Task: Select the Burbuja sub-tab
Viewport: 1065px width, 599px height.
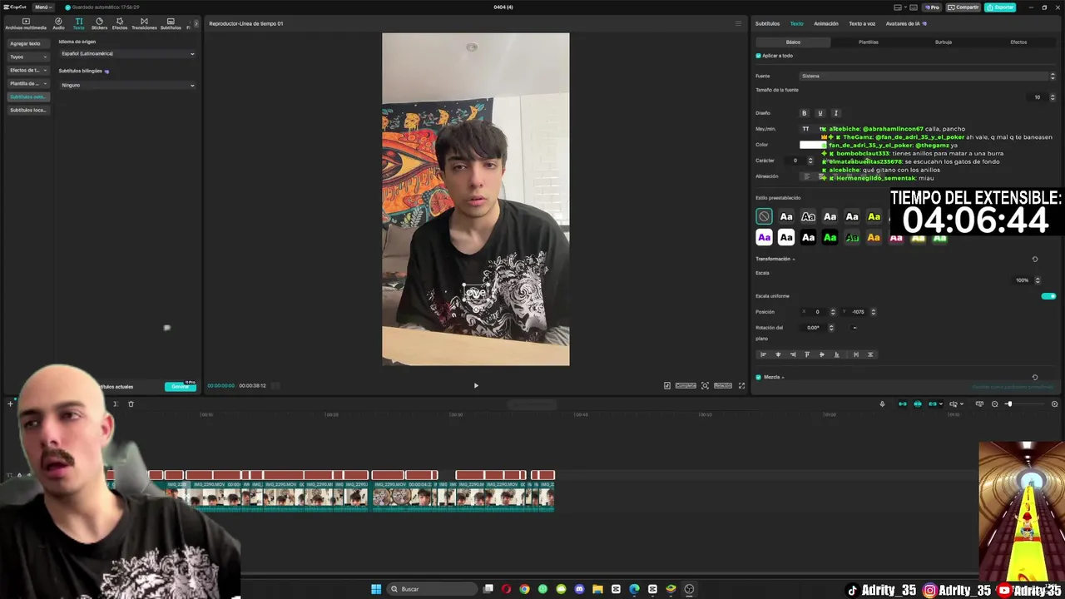Action: 943,42
